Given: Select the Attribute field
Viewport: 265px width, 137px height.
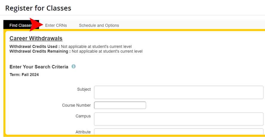Looking at the screenshot, I should click(x=179, y=132).
